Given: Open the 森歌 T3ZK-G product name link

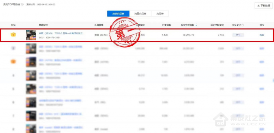Looking at the screenshot, I should pos(62,34).
